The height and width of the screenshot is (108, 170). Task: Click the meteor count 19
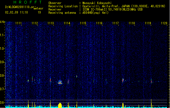(39, 12)
